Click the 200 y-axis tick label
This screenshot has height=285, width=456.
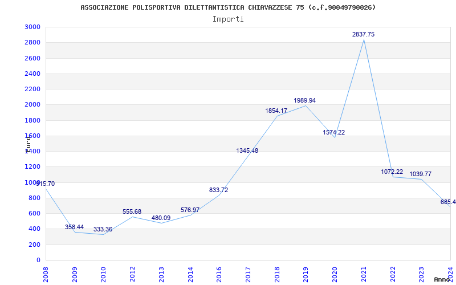34,245
